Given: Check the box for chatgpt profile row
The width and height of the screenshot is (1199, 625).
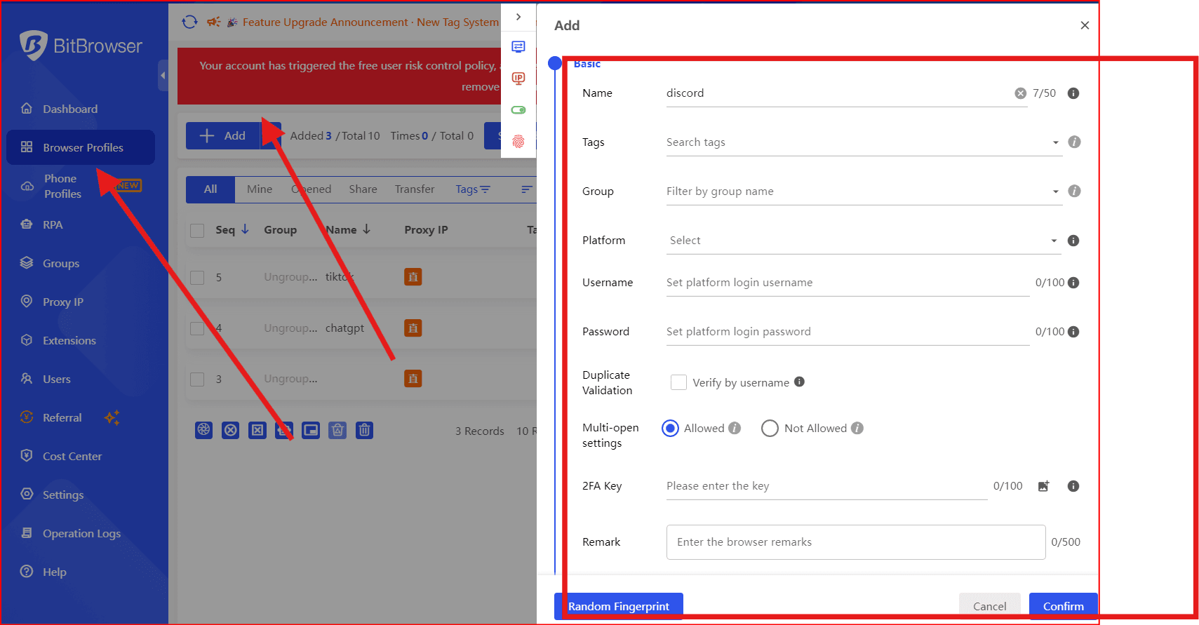Looking at the screenshot, I should click(x=198, y=328).
